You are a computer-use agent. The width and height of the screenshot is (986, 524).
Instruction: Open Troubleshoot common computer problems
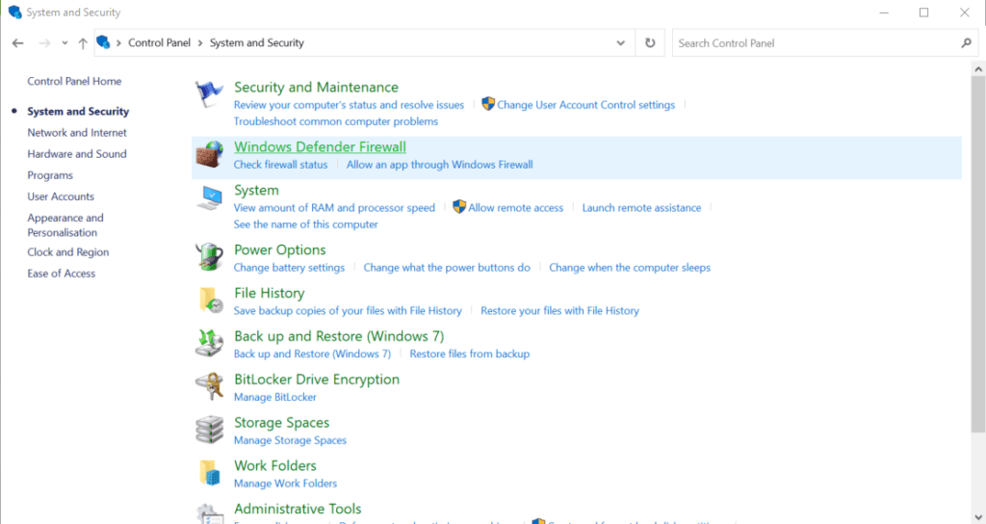pyautogui.click(x=336, y=121)
